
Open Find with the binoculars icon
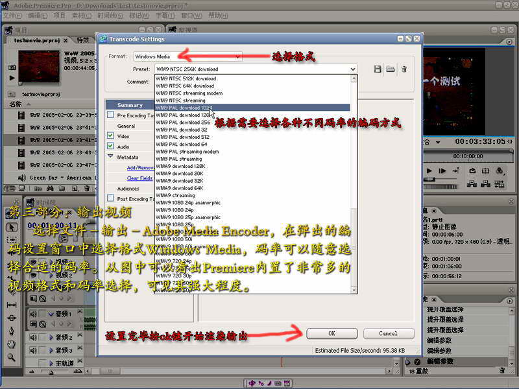click(x=50, y=189)
